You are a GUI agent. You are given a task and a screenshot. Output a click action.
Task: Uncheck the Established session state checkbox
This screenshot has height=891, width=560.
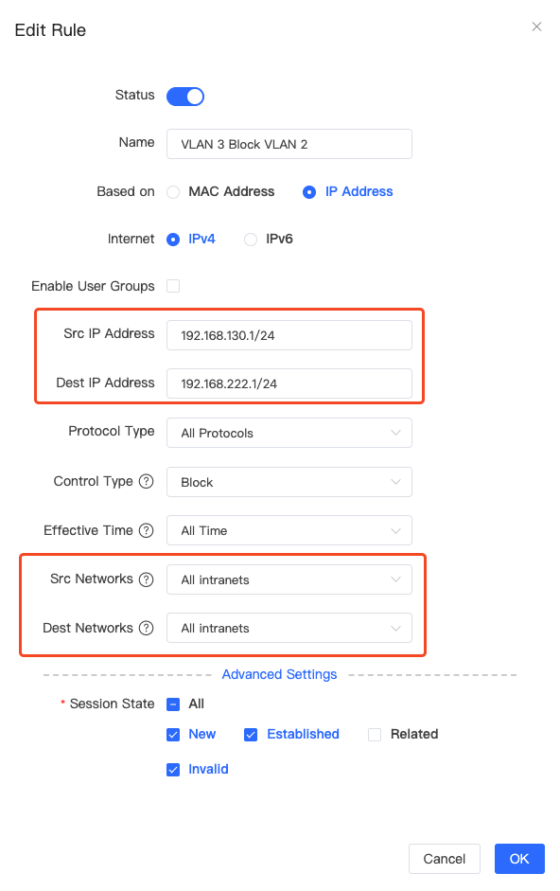pos(251,735)
